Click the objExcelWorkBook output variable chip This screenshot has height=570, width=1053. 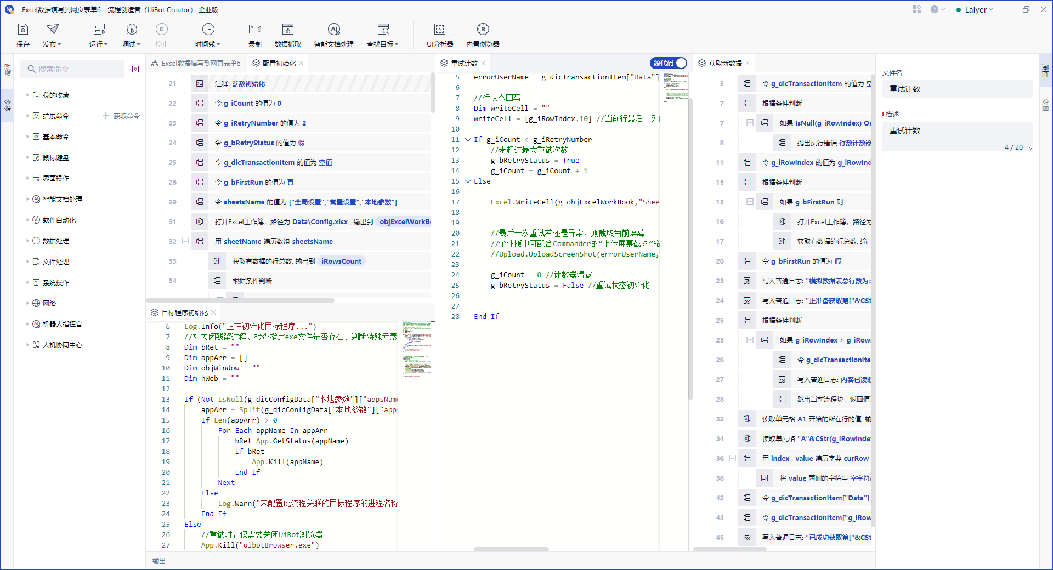pos(405,221)
